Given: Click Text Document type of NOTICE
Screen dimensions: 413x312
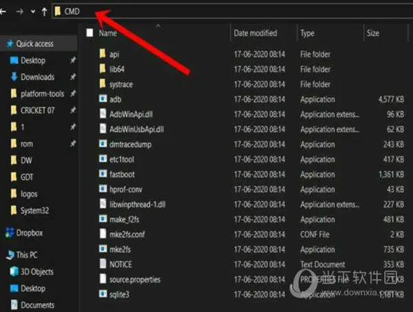Looking at the screenshot, I should click(x=323, y=264).
